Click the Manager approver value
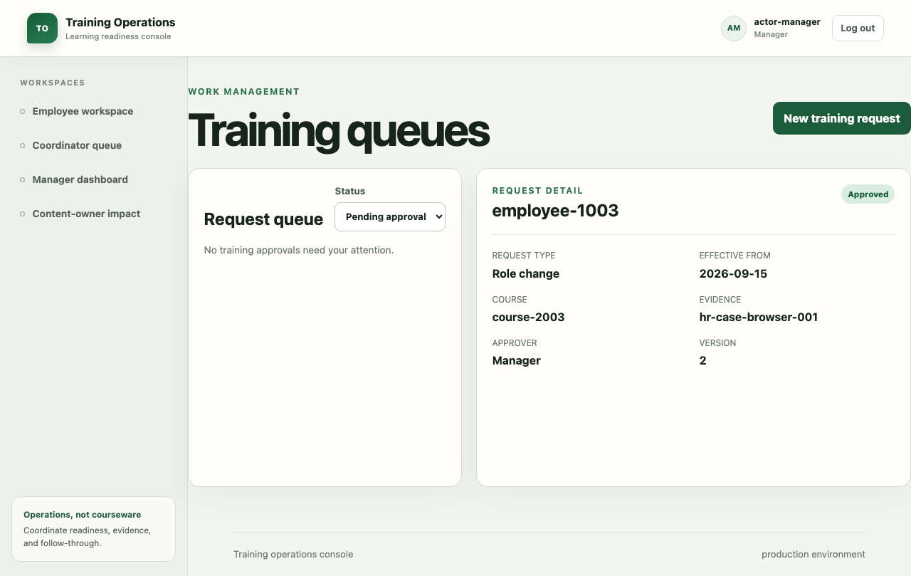 [x=517, y=360]
